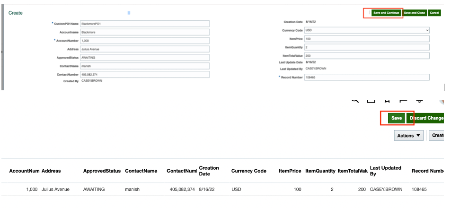Expand the Currency Code dropdown
Viewport: 451px width, 208px height.
(x=367, y=30)
